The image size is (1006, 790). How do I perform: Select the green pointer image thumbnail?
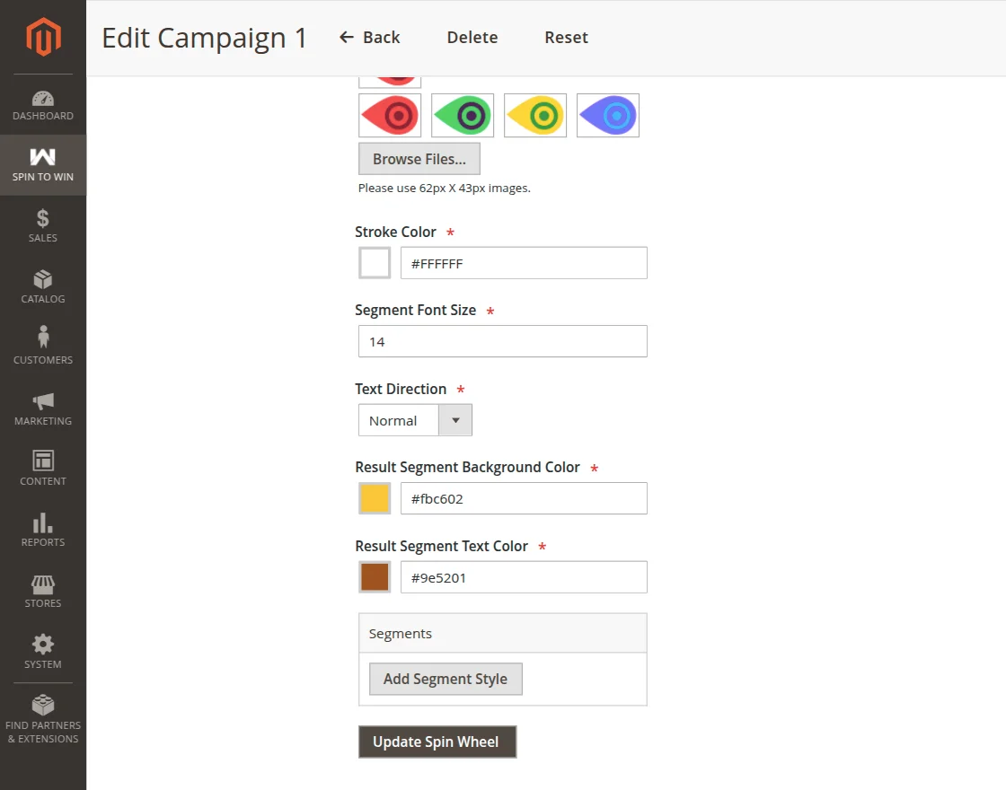[x=463, y=115]
